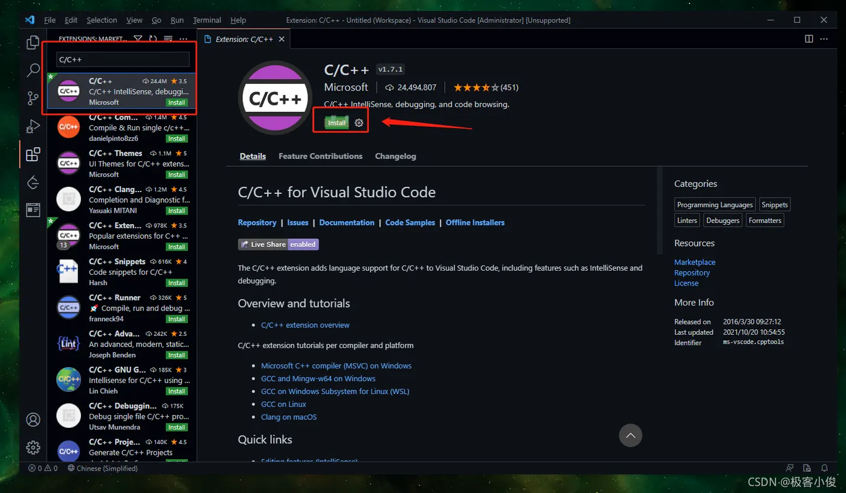The height and width of the screenshot is (493, 846).
Task: Open the Documentation link
Action: point(347,222)
